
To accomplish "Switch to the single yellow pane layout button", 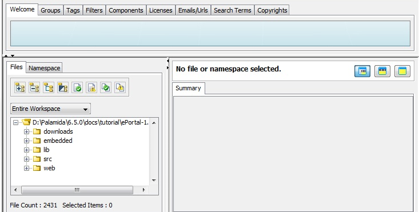I will (402, 71).
